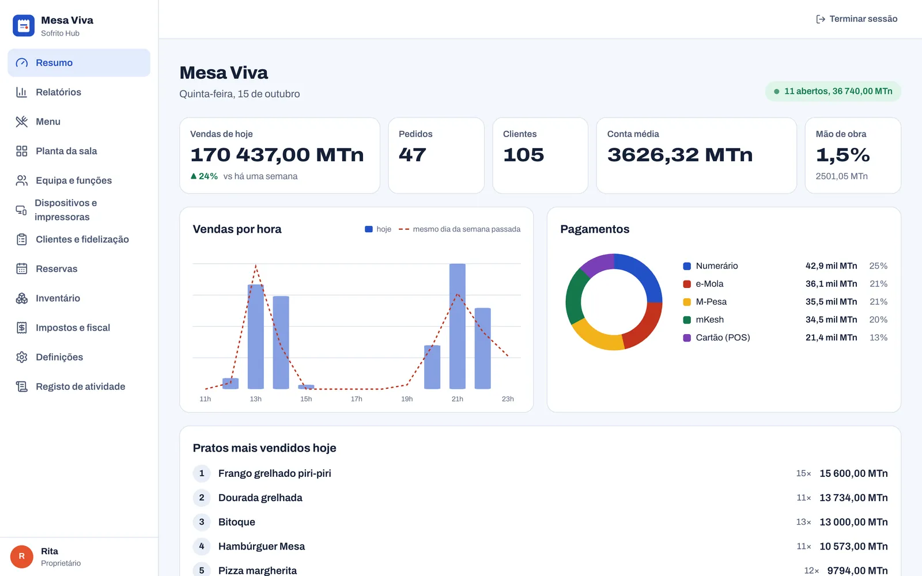Click the orange R avatar for Rita
922x576 pixels.
(22, 556)
